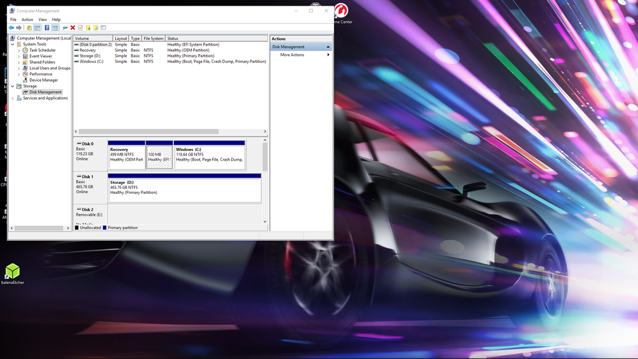Open the View menu
638x359 pixels.
point(42,19)
